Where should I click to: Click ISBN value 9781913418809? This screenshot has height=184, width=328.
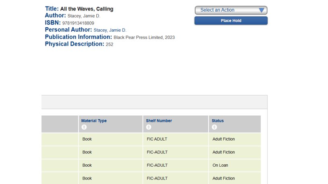[78, 23]
